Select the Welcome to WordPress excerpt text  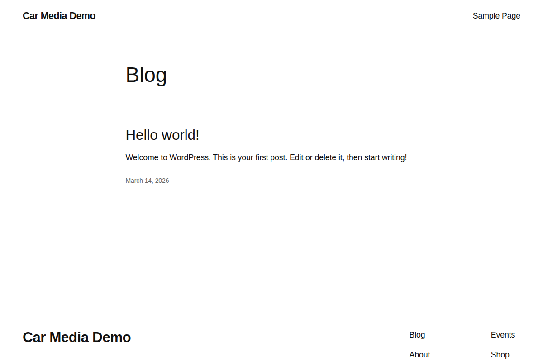[x=266, y=157]
